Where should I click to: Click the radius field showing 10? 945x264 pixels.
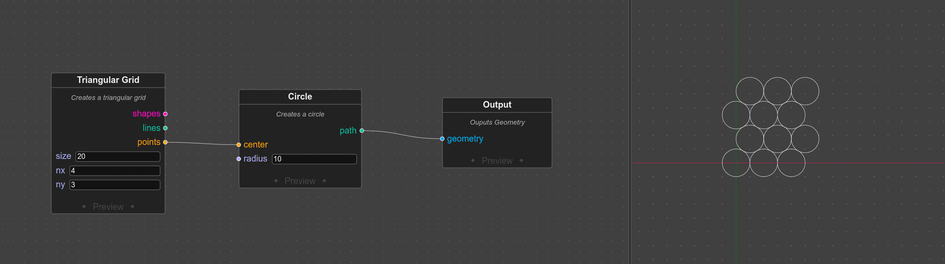point(314,159)
